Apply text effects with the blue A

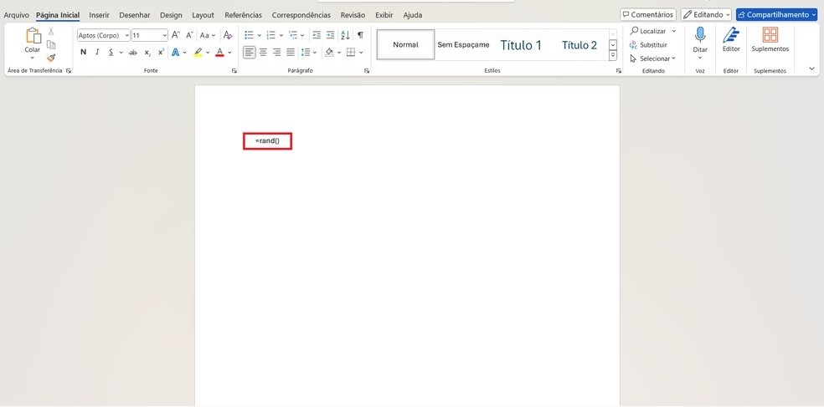coord(176,52)
